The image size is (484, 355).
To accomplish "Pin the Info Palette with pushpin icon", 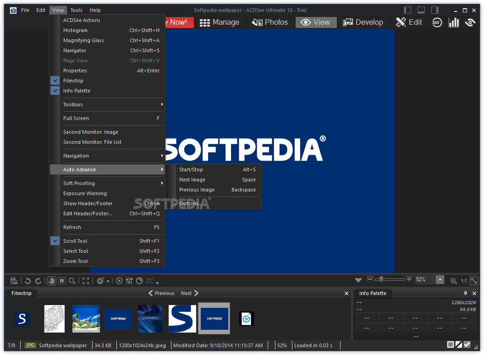I will [466, 293].
